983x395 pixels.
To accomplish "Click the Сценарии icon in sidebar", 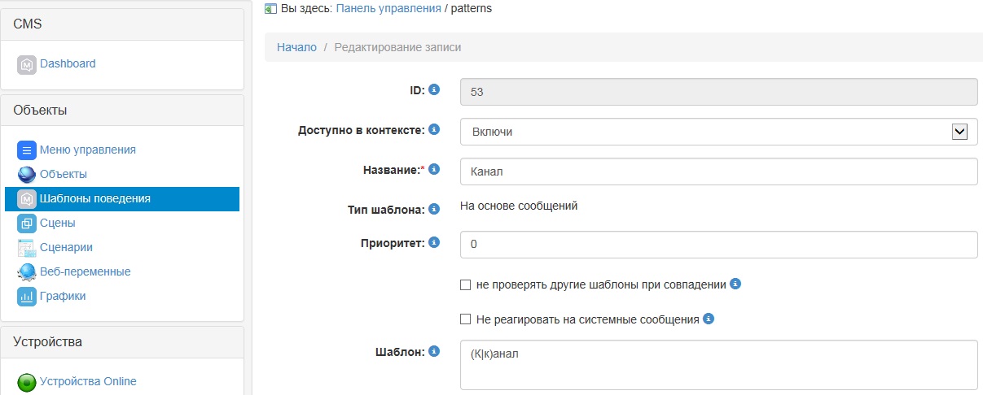I will click(x=27, y=248).
